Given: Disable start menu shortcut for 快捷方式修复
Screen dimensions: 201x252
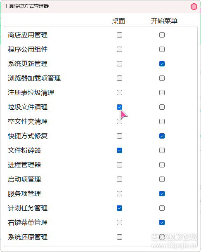Looking at the screenshot, I should 162,136.
